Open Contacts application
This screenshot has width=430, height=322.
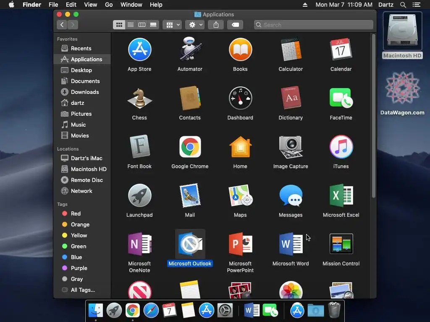(190, 98)
